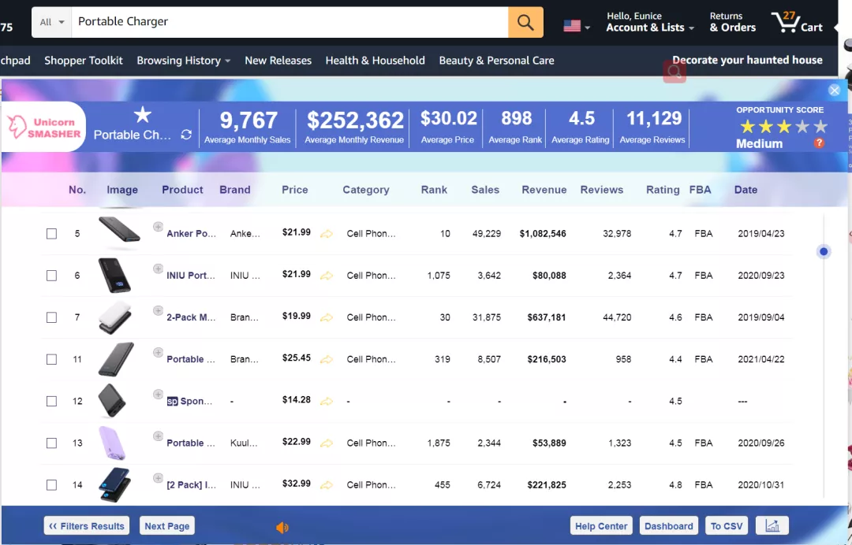This screenshot has width=852, height=545.
Task: Click the share arrow in row 6
Action: tap(326, 276)
